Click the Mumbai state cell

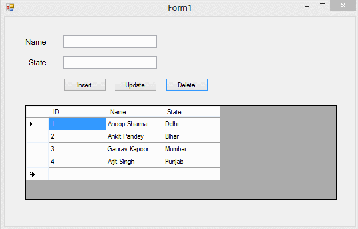click(191, 149)
